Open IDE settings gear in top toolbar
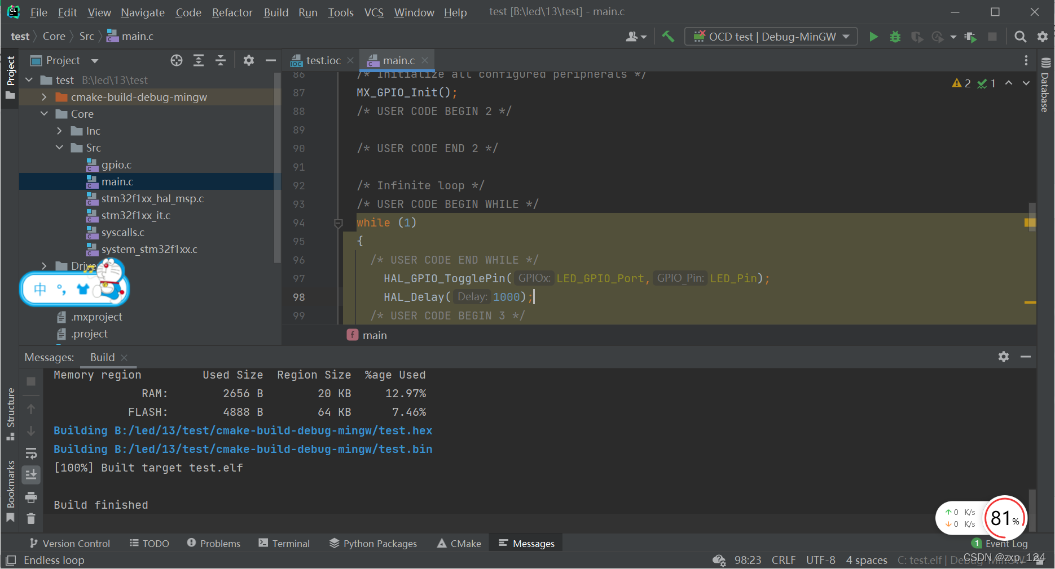 coord(1042,37)
